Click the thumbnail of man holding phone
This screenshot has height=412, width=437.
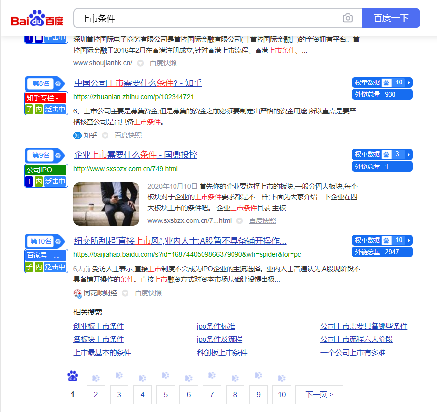click(x=106, y=204)
